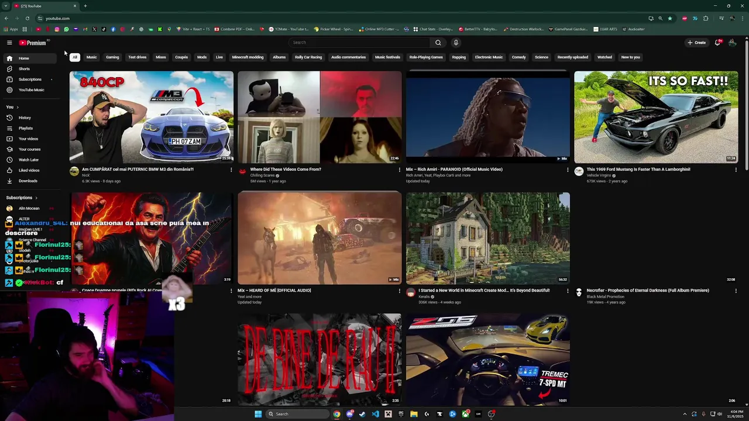Image resolution: width=749 pixels, height=421 pixels.
Task: Select the All filter chip
Action: (x=75, y=57)
